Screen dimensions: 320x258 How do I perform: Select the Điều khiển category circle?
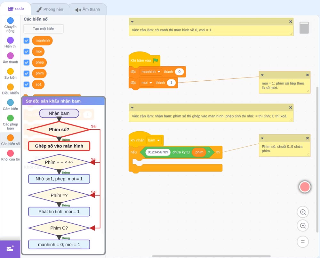pyautogui.click(x=11, y=87)
